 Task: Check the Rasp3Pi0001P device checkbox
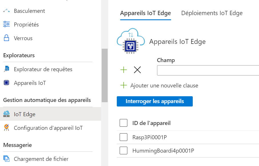(123, 137)
